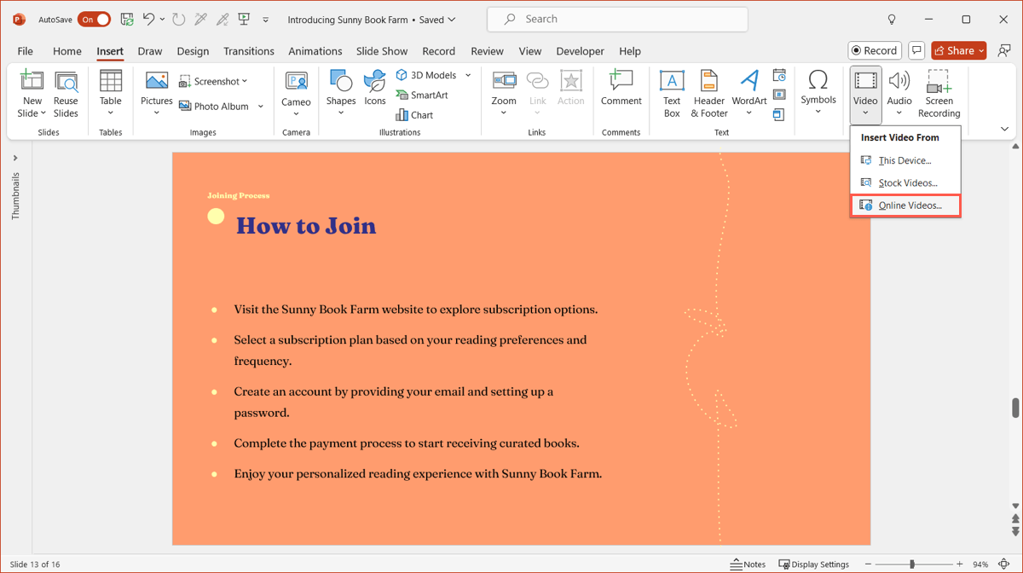
Task: Click the Undo arrow
Action: (148, 19)
